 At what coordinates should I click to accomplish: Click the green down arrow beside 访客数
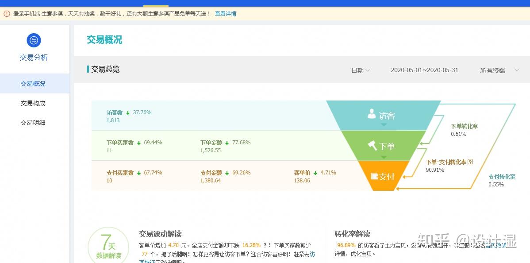tap(128, 113)
